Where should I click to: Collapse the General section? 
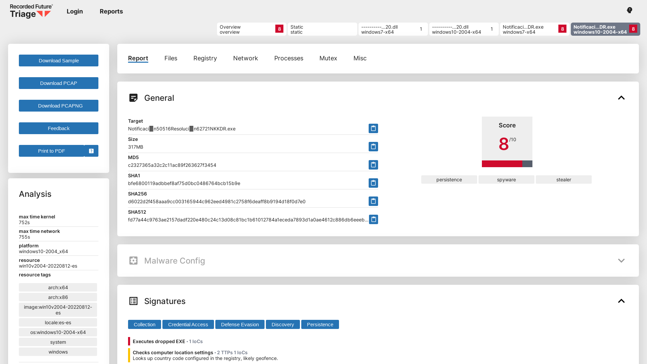(622, 98)
